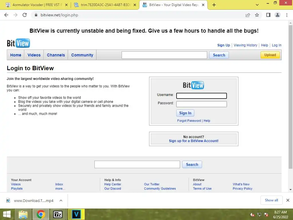This screenshot has height=220, width=293.
Task: Open the Log In link
Action: click(277, 45)
